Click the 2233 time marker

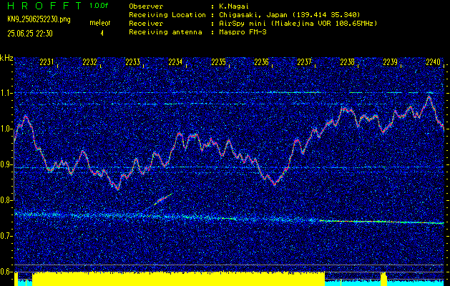[x=132, y=62]
